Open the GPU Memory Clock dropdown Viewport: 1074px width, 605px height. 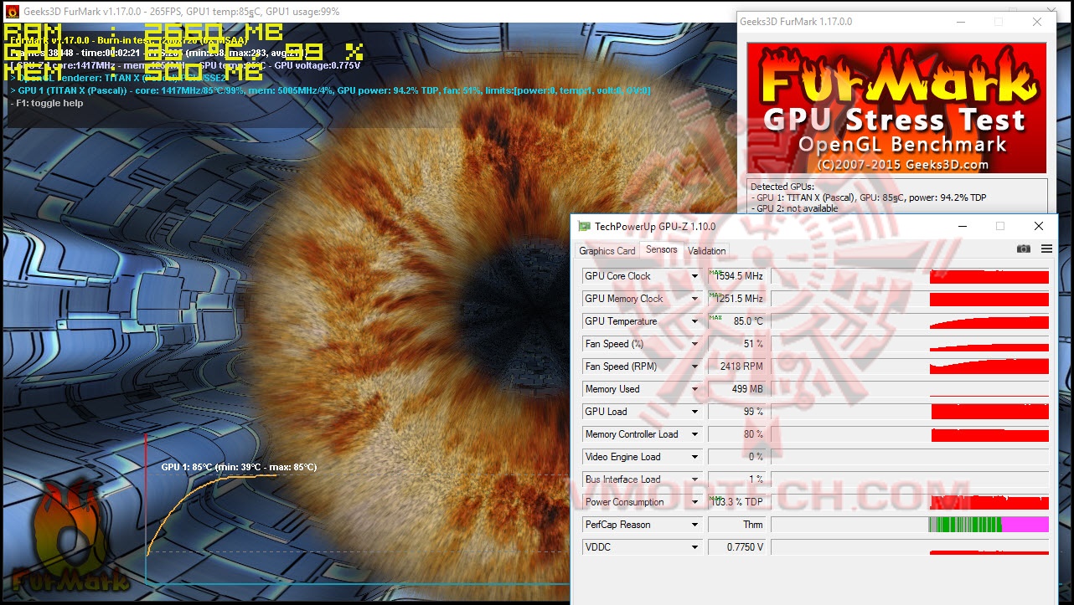(x=694, y=299)
